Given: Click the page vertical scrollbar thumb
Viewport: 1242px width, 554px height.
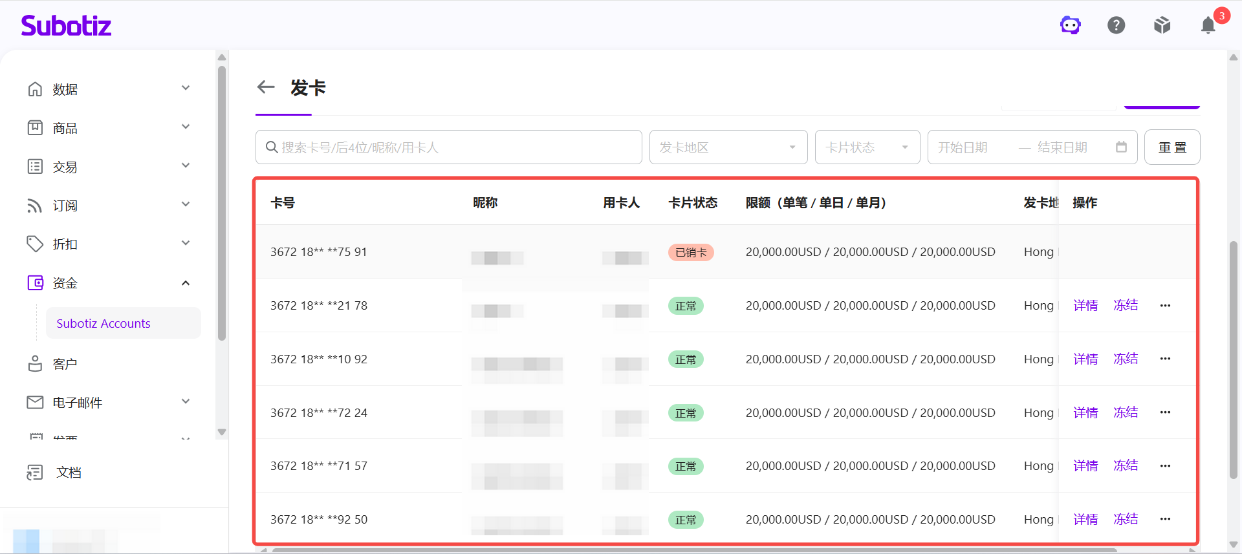Looking at the screenshot, I should point(1234,359).
